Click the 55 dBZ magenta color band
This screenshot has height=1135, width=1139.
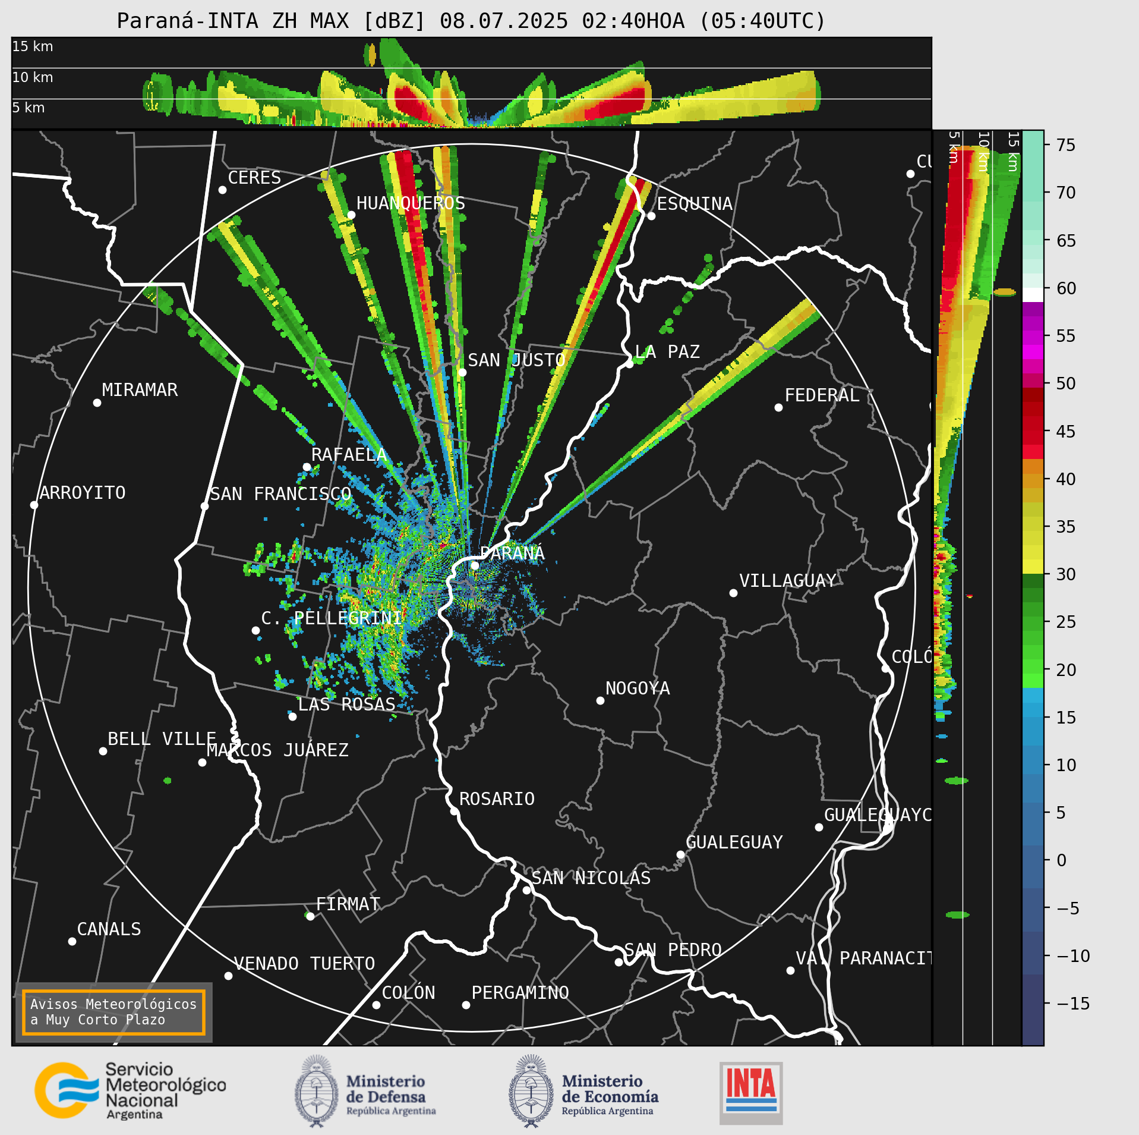1033,337
